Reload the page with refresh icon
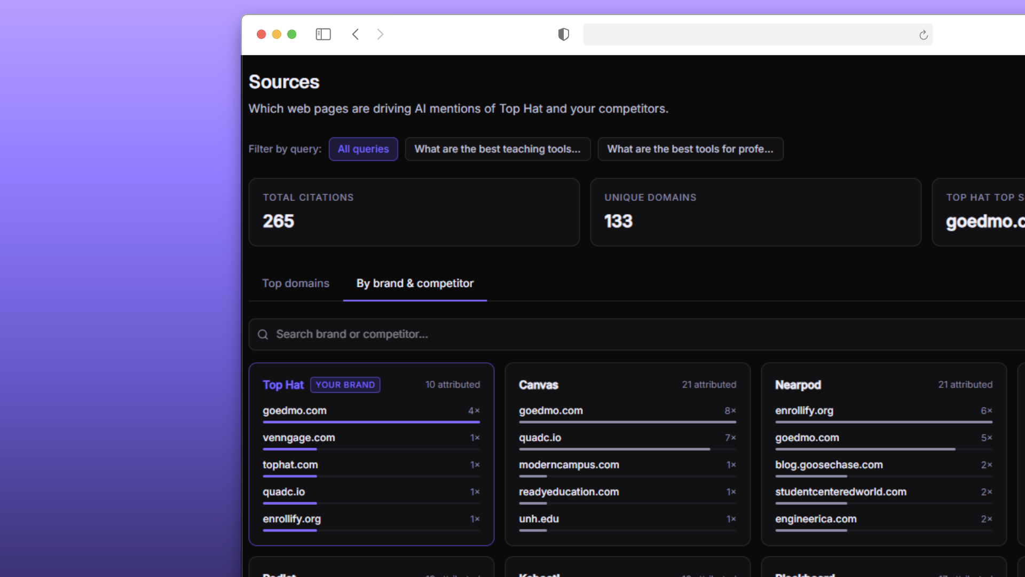 tap(923, 35)
